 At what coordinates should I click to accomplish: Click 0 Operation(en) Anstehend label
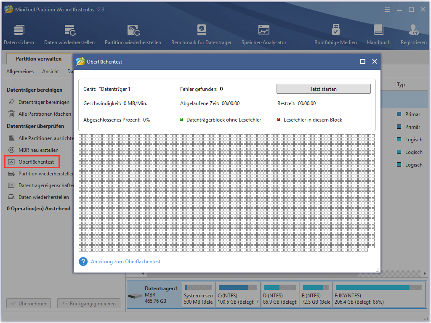pyautogui.click(x=38, y=209)
